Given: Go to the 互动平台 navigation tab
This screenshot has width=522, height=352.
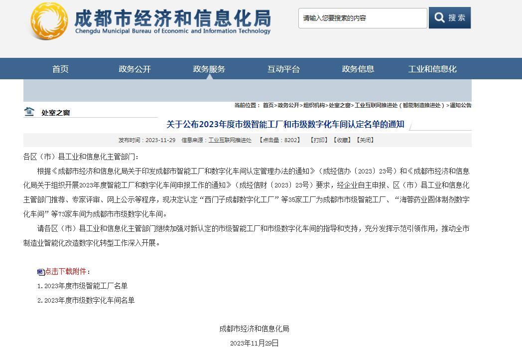Looking at the screenshot, I should point(283,69).
